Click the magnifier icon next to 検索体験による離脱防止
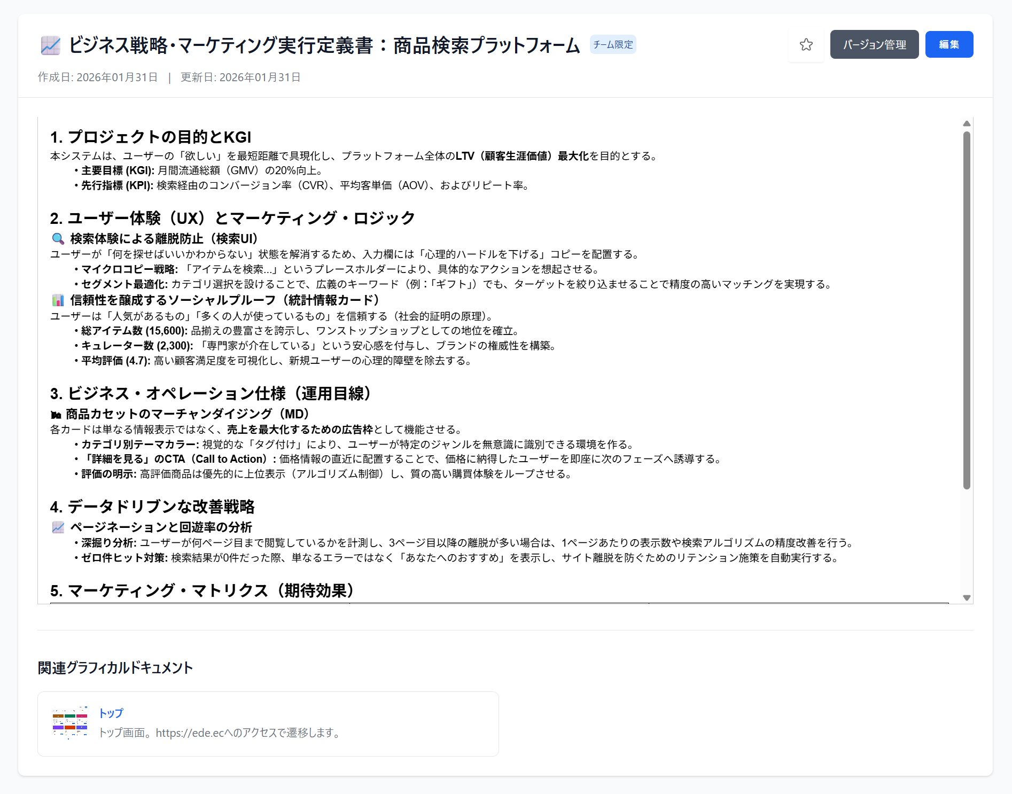Screen dimensions: 1012x794 tap(58, 239)
